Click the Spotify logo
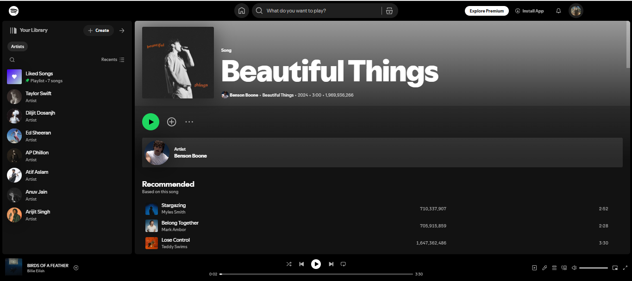 point(14,11)
